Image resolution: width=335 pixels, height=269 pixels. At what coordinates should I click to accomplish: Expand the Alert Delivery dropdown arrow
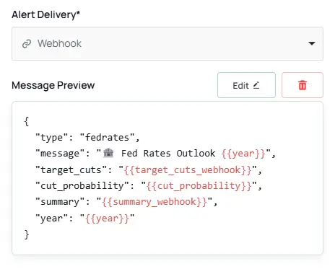point(312,43)
